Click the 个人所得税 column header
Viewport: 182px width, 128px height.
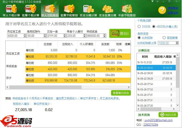87,44
